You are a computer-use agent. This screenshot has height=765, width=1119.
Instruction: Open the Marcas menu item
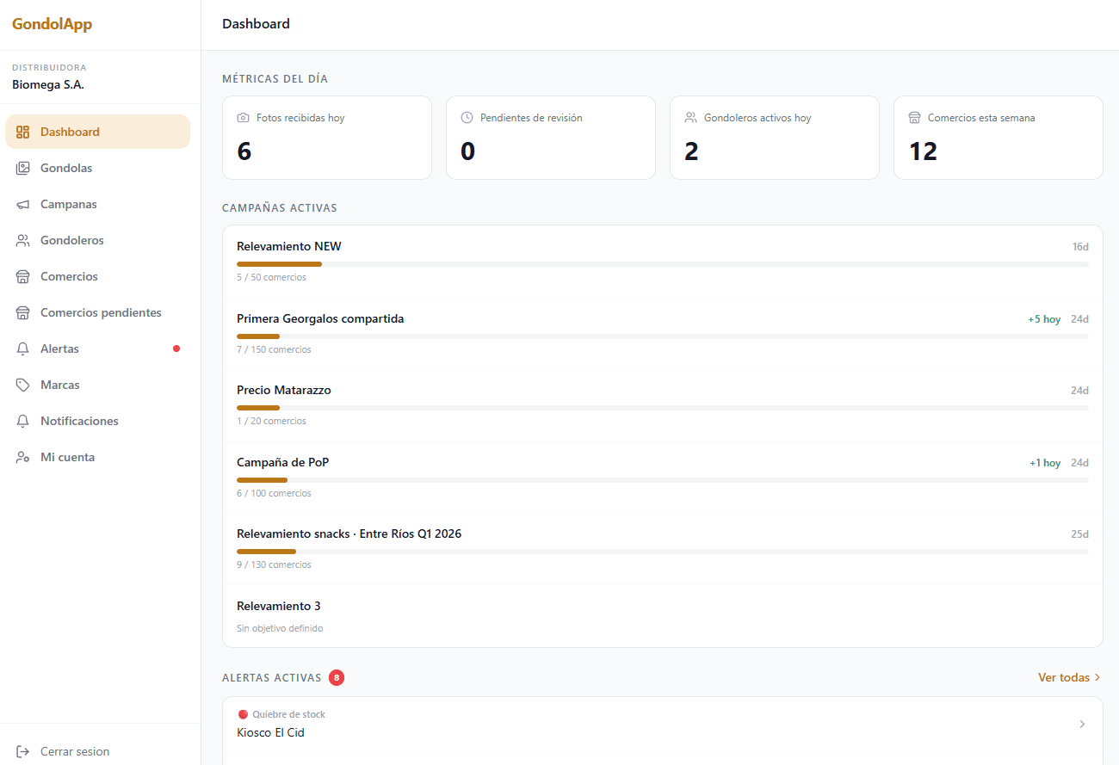[97, 385]
